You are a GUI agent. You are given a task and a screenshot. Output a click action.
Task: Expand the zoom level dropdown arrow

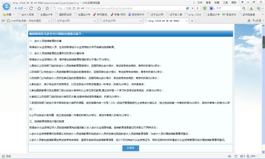point(257,156)
